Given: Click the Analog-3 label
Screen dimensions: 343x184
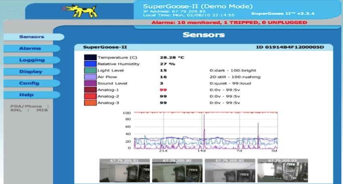Looking at the screenshot, I should 108,103.
